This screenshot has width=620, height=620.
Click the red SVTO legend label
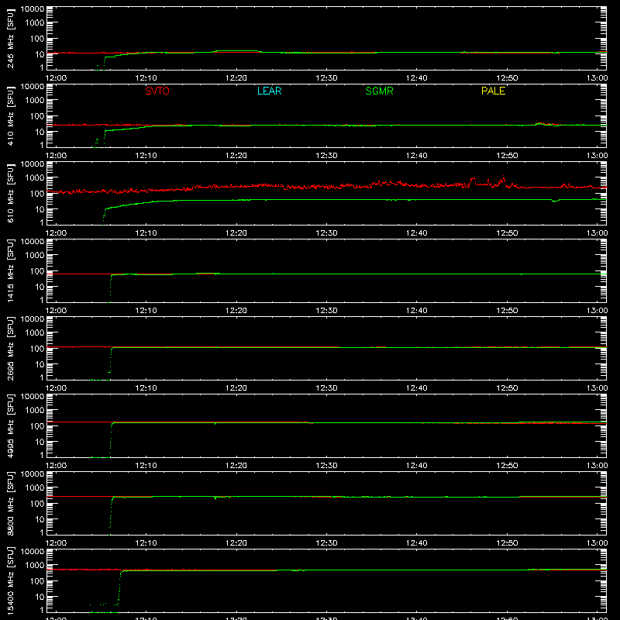[x=157, y=91]
